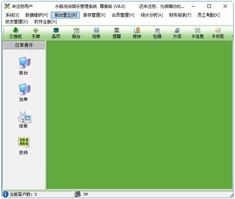Click the window resize grip corner

(x=231, y=195)
